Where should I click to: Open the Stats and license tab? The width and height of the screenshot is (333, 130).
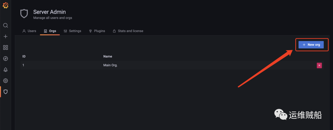click(x=128, y=31)
